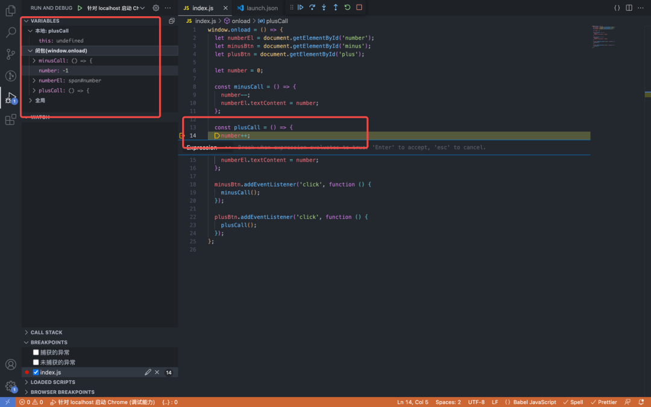Select the index.js editor tab
This screenshot has height=407, width=651.
(x=204, y=8)
